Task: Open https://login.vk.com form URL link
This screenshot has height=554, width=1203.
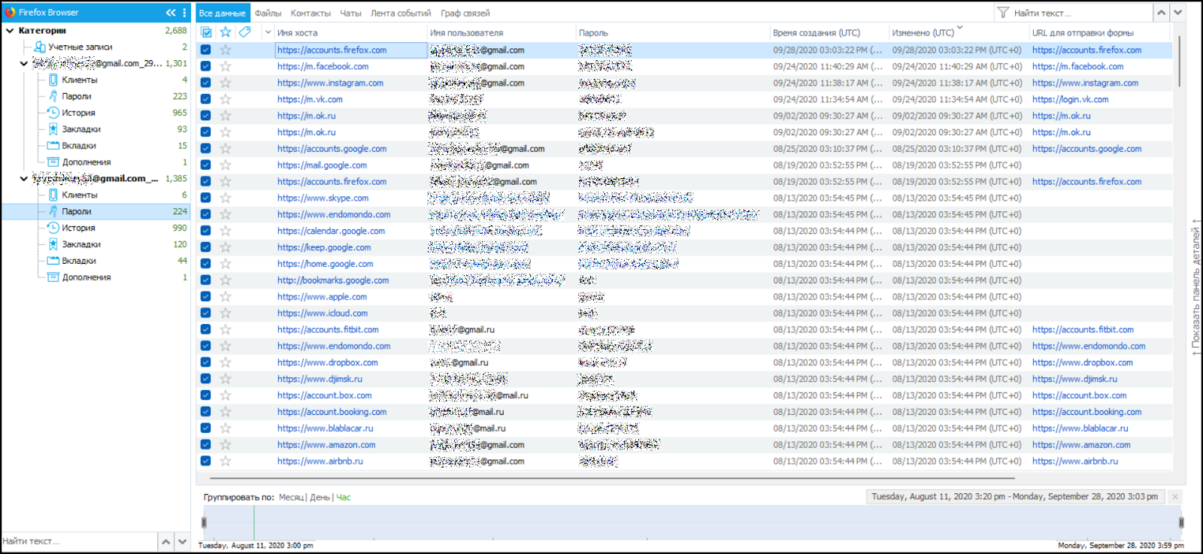Action: (x=1070, y=99)
